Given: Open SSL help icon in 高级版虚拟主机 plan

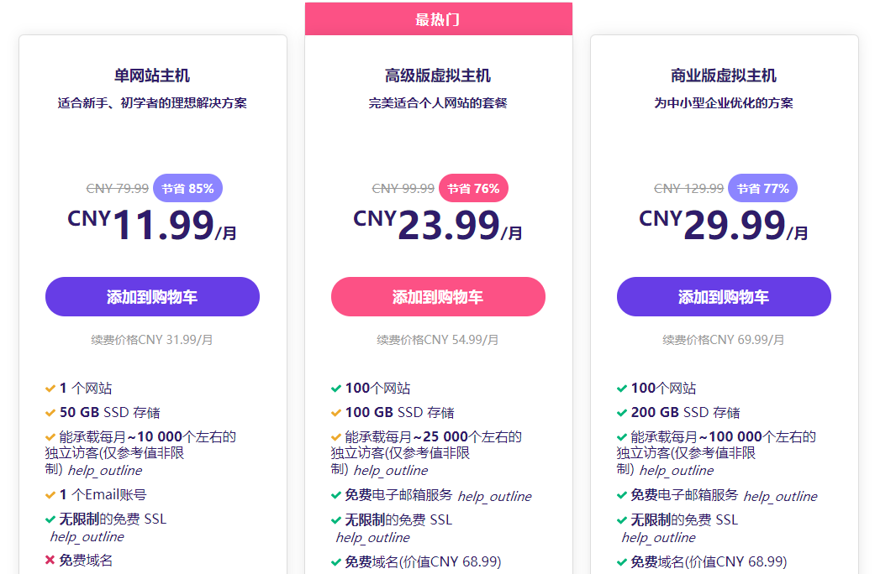Looking at the screenshot, I should [372, 538].
